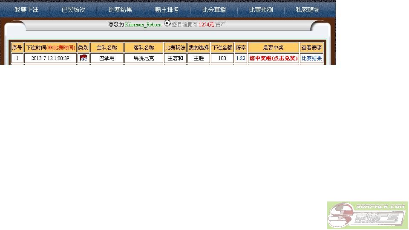
Task: Go to the 已买场次 page
Action: (73, 9)
